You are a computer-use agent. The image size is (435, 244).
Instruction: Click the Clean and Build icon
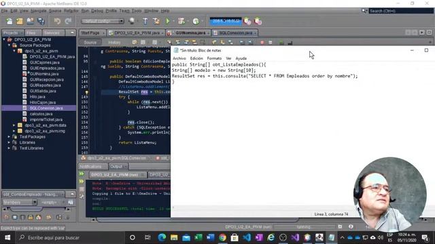click(x=156, y=21)
